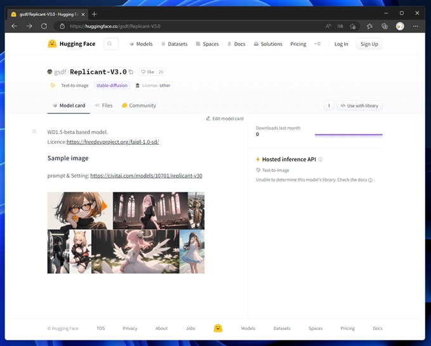Viewport: 431px width, 346px height.
Task: Open Models link in the footer
Action: pyautogui.click(x=248, y=328)
